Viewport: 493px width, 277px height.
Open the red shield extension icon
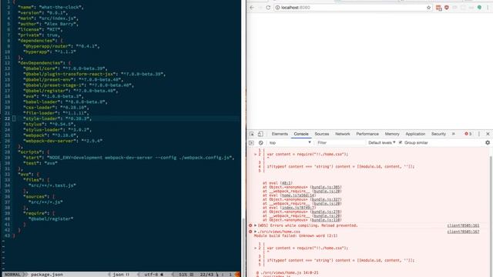click(x=447, y=8)
